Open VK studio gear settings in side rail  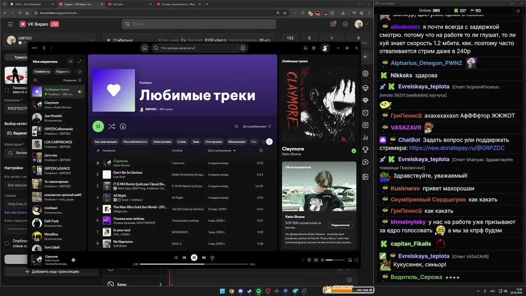[x=365, y=74]
